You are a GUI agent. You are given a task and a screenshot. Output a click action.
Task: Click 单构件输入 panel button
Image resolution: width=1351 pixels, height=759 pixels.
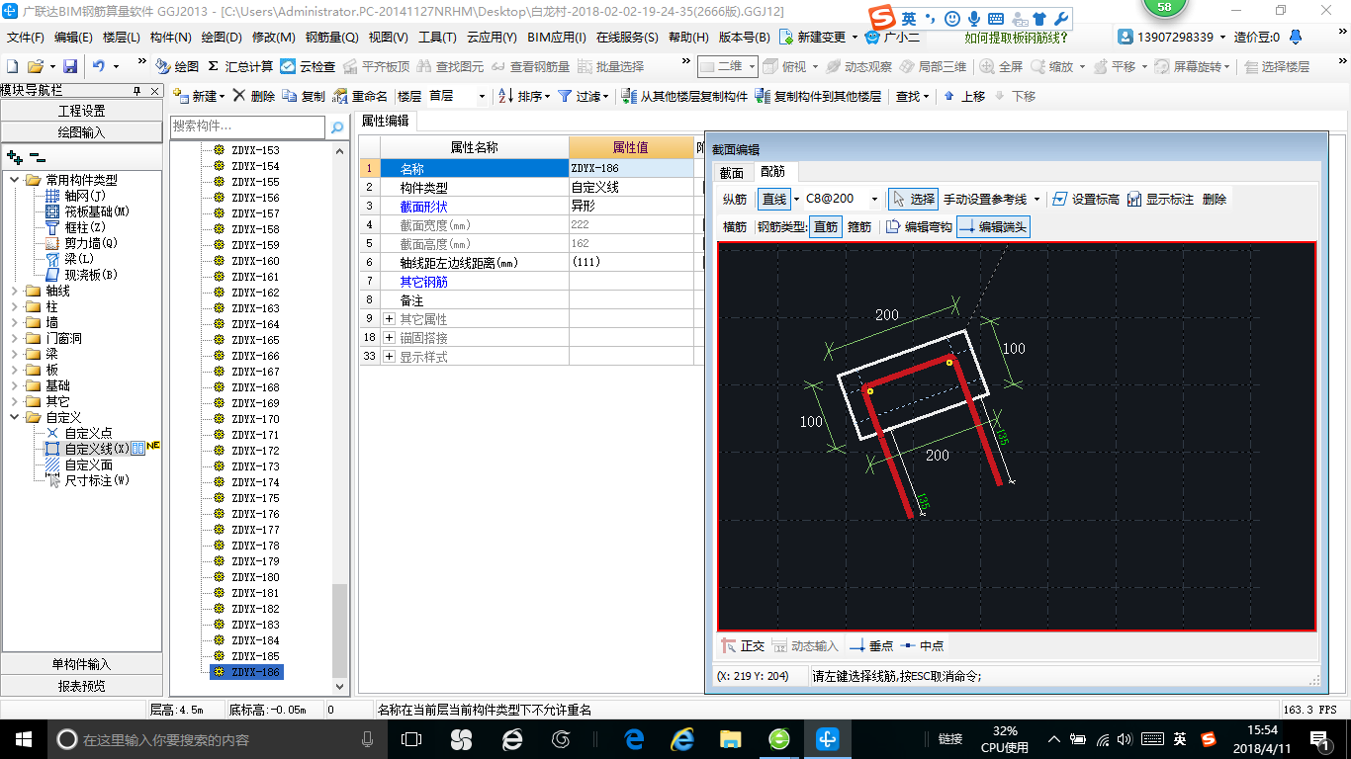click(x=82, y=664)
